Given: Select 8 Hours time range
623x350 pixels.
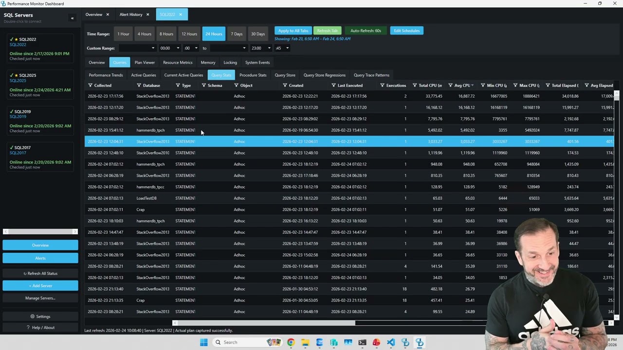Looking at the screenshot, I should (166, 34).
